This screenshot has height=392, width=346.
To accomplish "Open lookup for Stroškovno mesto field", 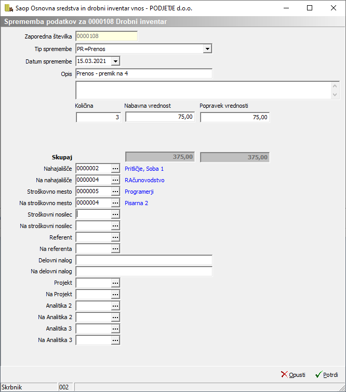I will (x=115, y=192).
